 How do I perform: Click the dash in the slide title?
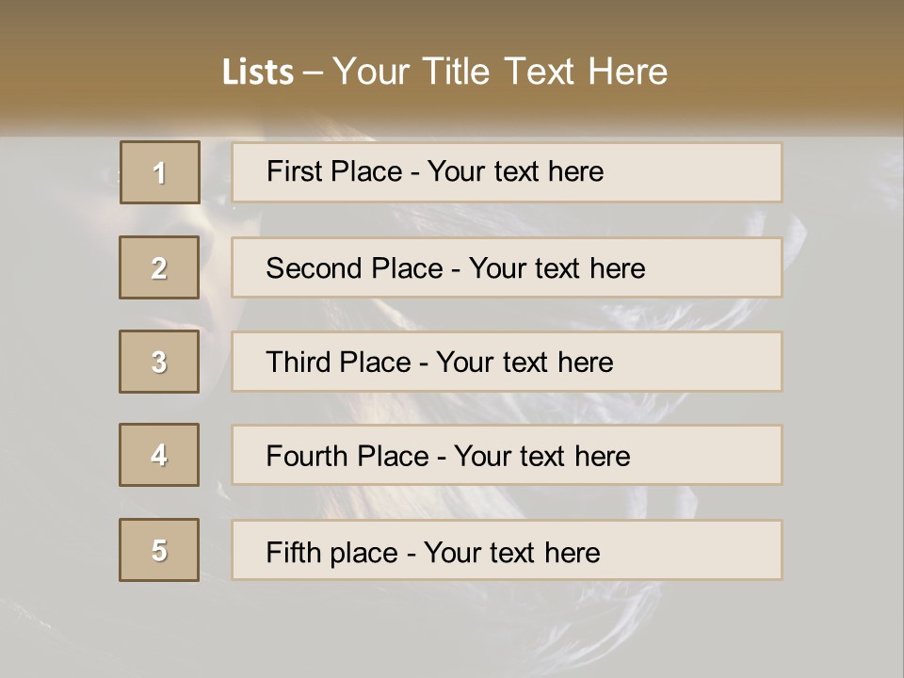point(314,73)
